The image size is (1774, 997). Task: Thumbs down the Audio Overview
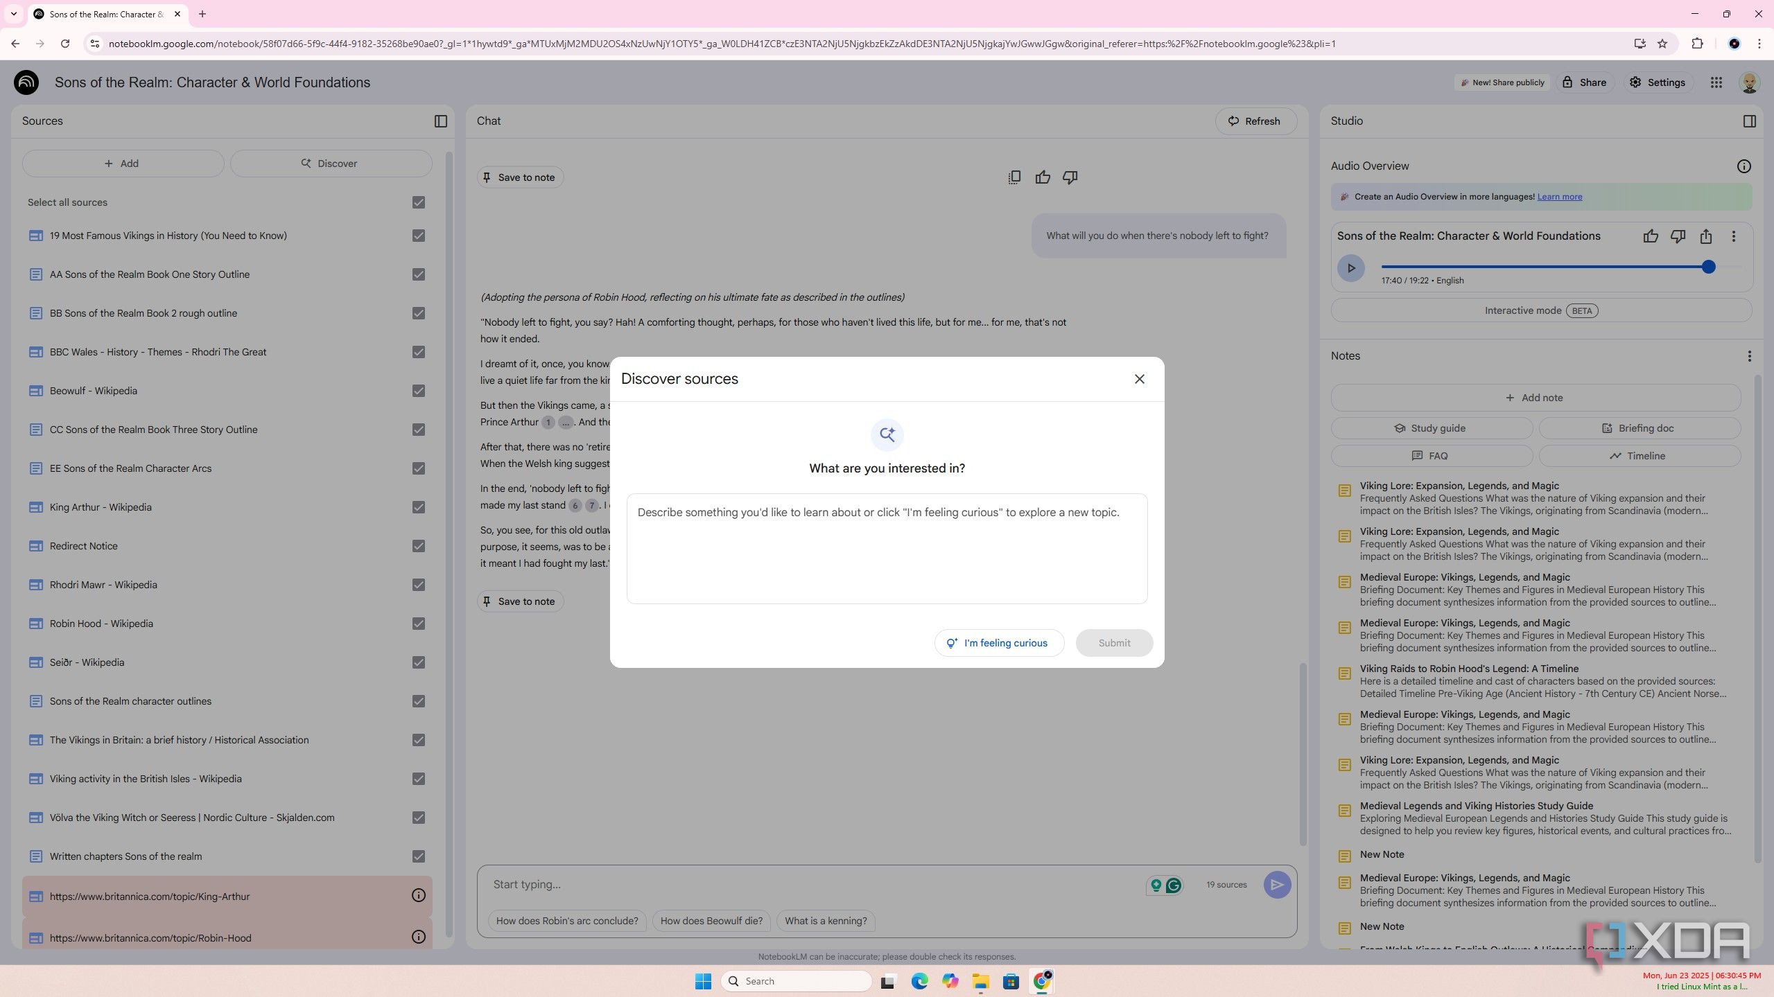1678,236
